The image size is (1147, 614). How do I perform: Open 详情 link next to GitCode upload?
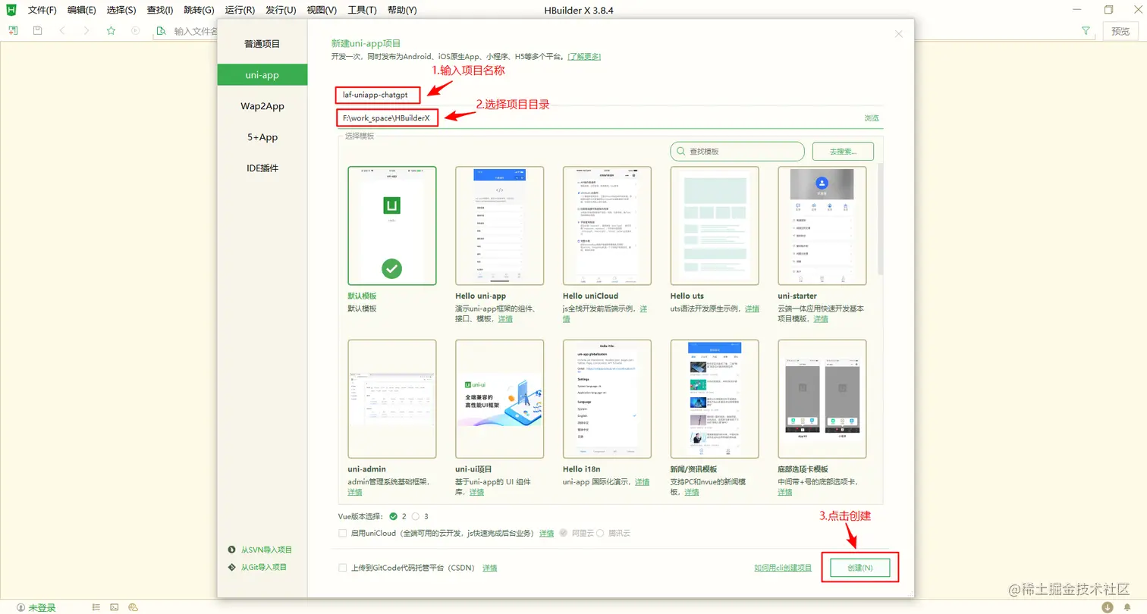pyautogui.click(x=490, y=568)
